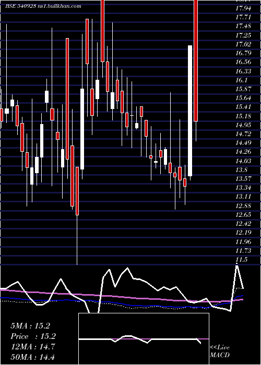Click the 17.48 price axis label

243,26
